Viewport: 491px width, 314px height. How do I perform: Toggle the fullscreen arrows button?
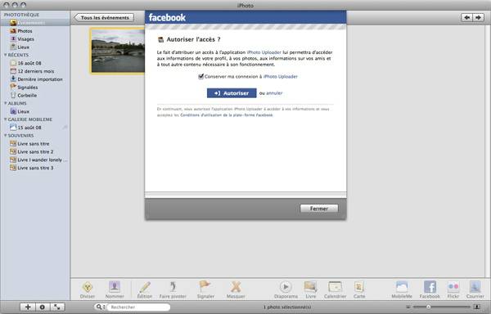[x=57, y=307]
